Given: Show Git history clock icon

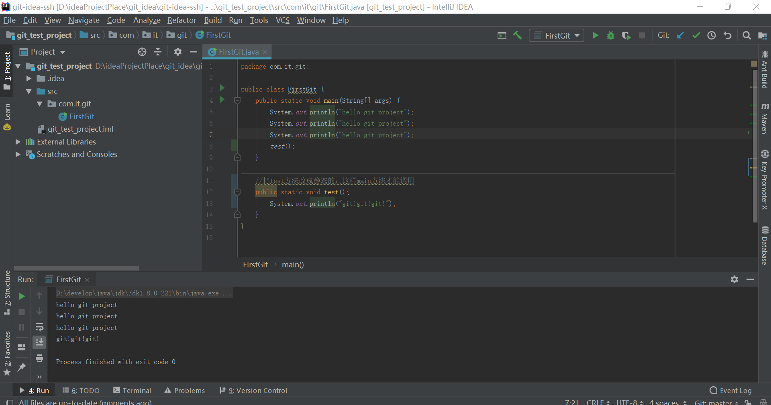Looking at the screenshot, I should [x=712, y=35].
